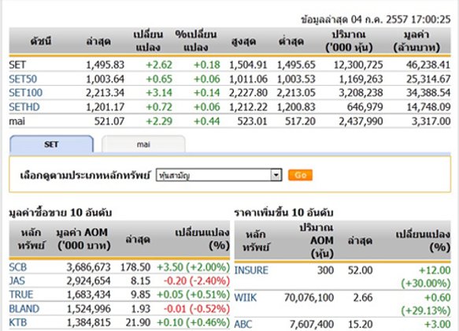This screenshot has height=331, width=459.
Task: Select the last-updated timestamp 17:00:25
Action: point(431,20)
